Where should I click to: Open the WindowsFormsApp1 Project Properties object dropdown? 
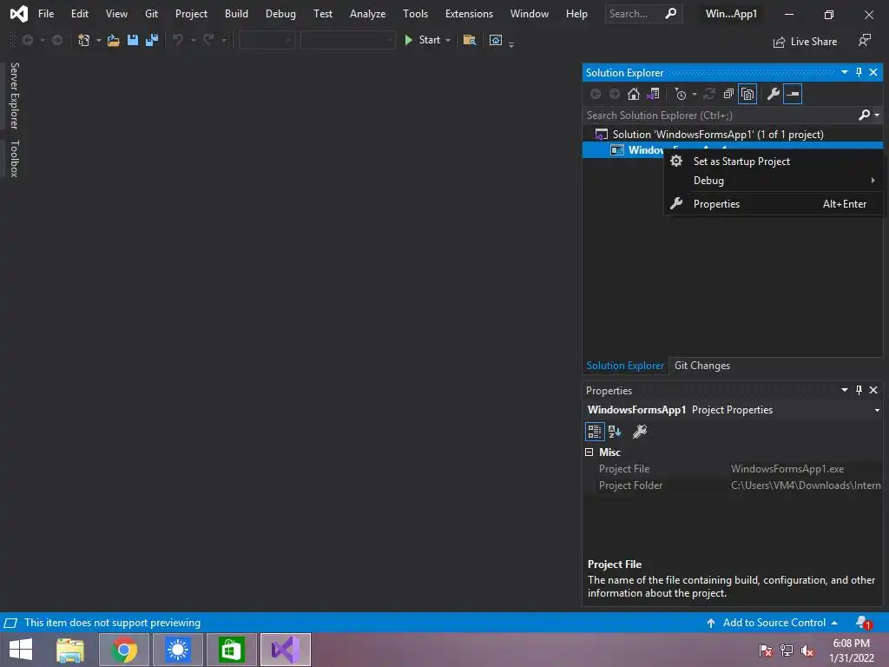point(877,410)
